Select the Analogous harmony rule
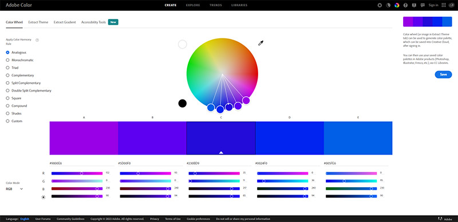Screen dimensions: 458x222 coord(16,53)
